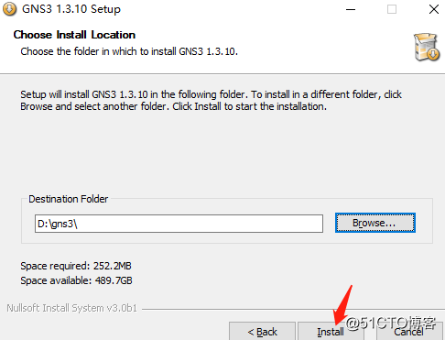The image size is (445, 340).
Task: Click the 'Choose the folder' subtitle text
Action: click(x=129, y=51)
